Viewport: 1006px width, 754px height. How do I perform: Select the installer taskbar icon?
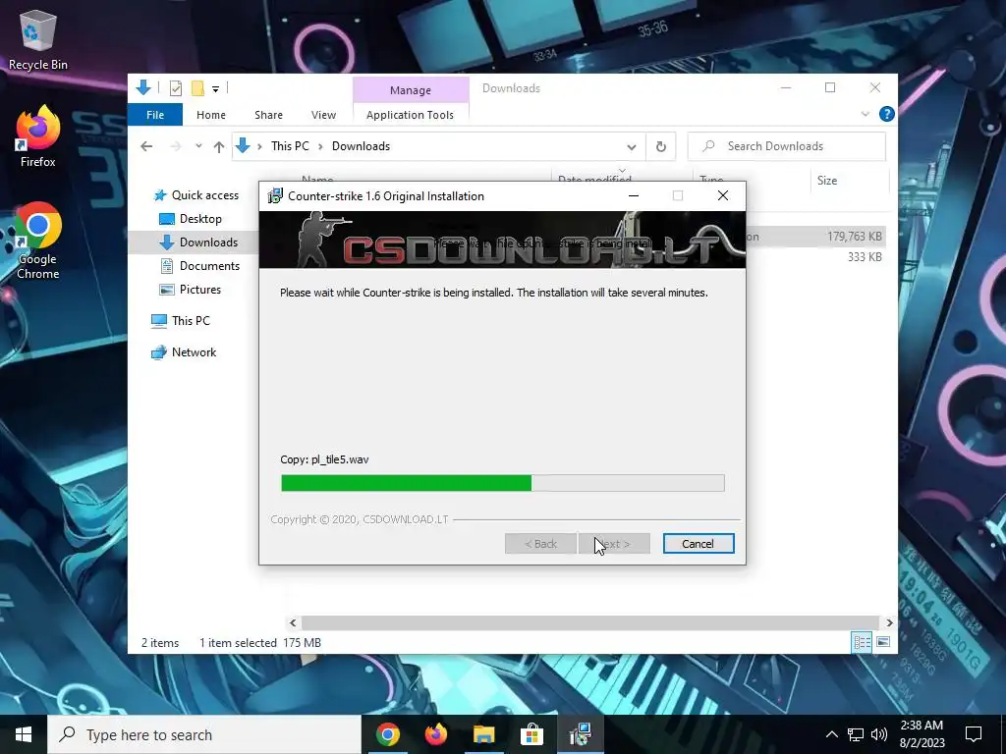click(580, 734)
